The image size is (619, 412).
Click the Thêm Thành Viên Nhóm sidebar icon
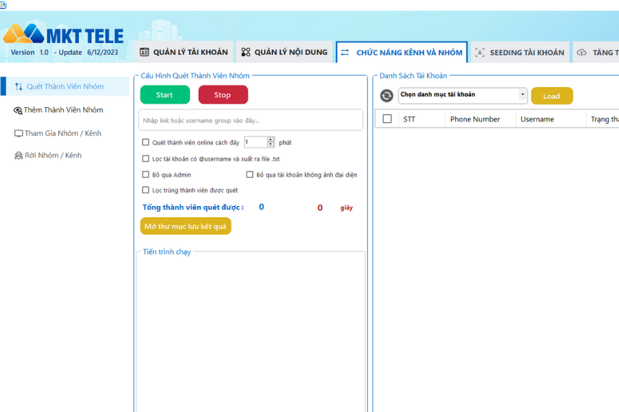click(x=18, y=111)
